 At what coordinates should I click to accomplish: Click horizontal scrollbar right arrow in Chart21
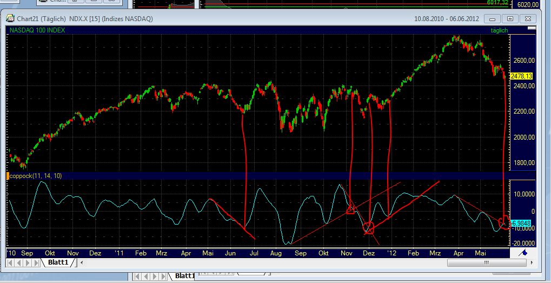pyautogui.click(x=533, y=262)
